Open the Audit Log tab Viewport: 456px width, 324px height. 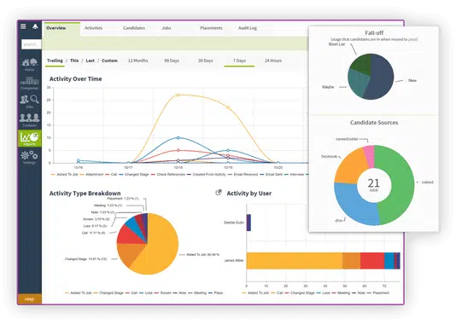[248, 28]
